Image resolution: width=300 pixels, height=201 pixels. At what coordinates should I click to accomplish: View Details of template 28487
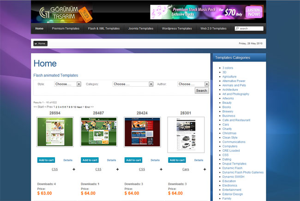(112, 160)
